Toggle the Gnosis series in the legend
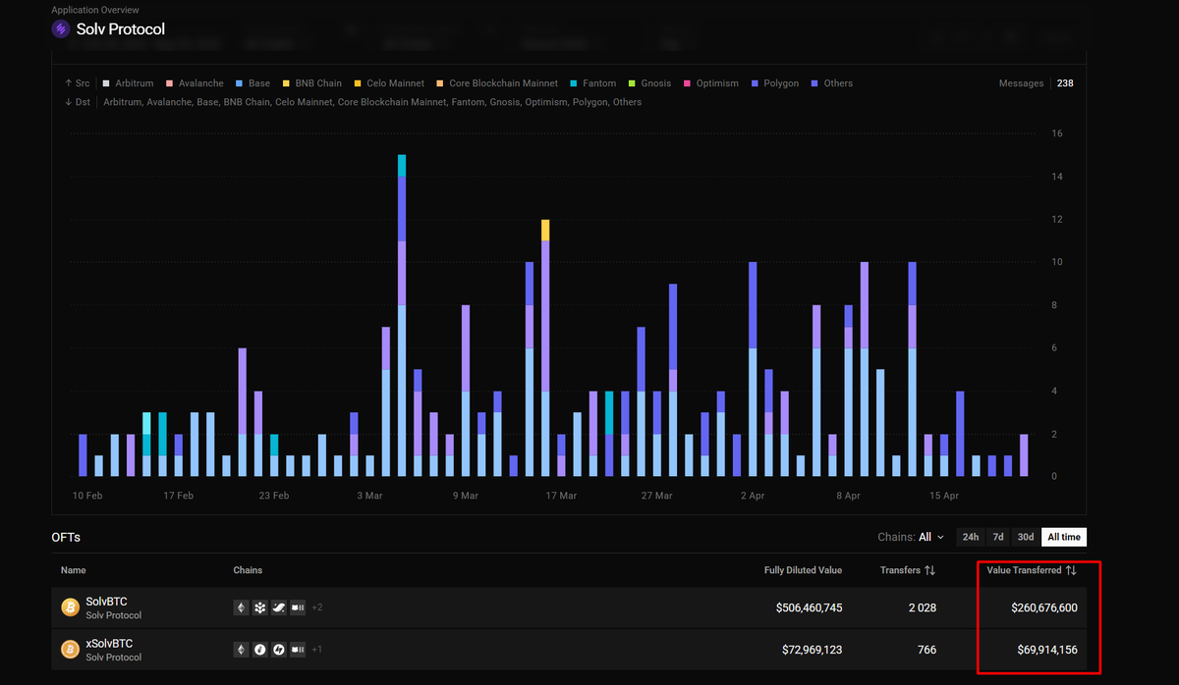1179x685 pixels. pos(649,83)
